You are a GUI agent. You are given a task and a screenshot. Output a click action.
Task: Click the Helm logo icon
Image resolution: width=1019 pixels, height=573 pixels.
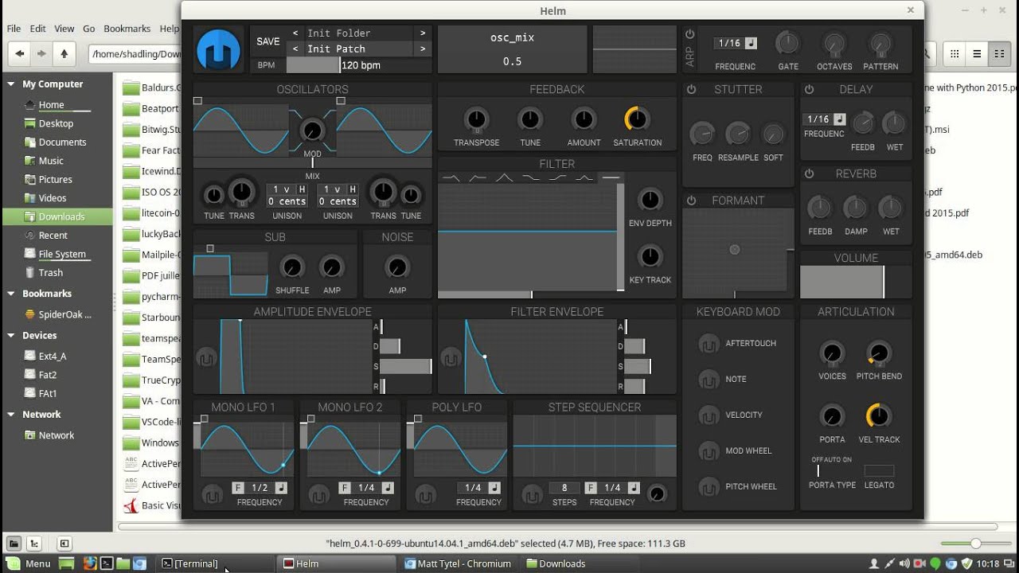(x=218, y=49)
